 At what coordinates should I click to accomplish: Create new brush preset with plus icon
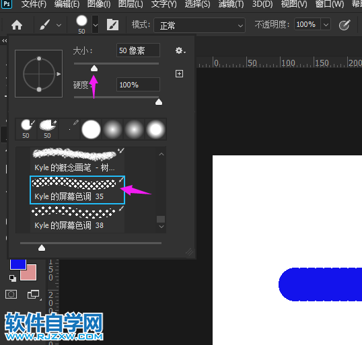179,73
